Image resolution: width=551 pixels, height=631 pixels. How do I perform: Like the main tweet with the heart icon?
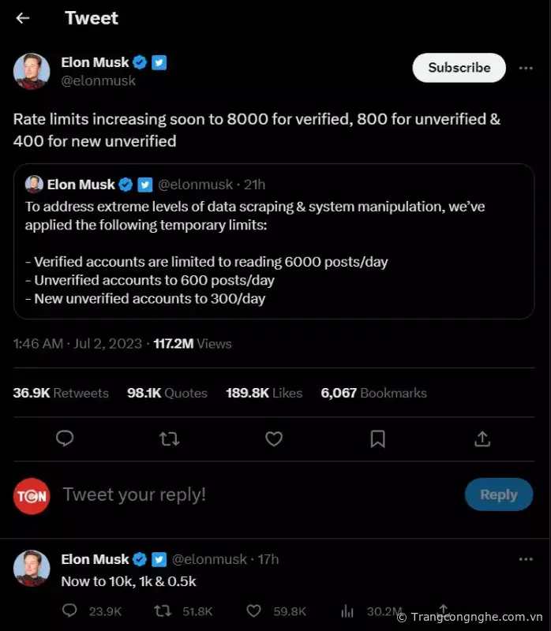pyautogui.click(x=274, y=439)
